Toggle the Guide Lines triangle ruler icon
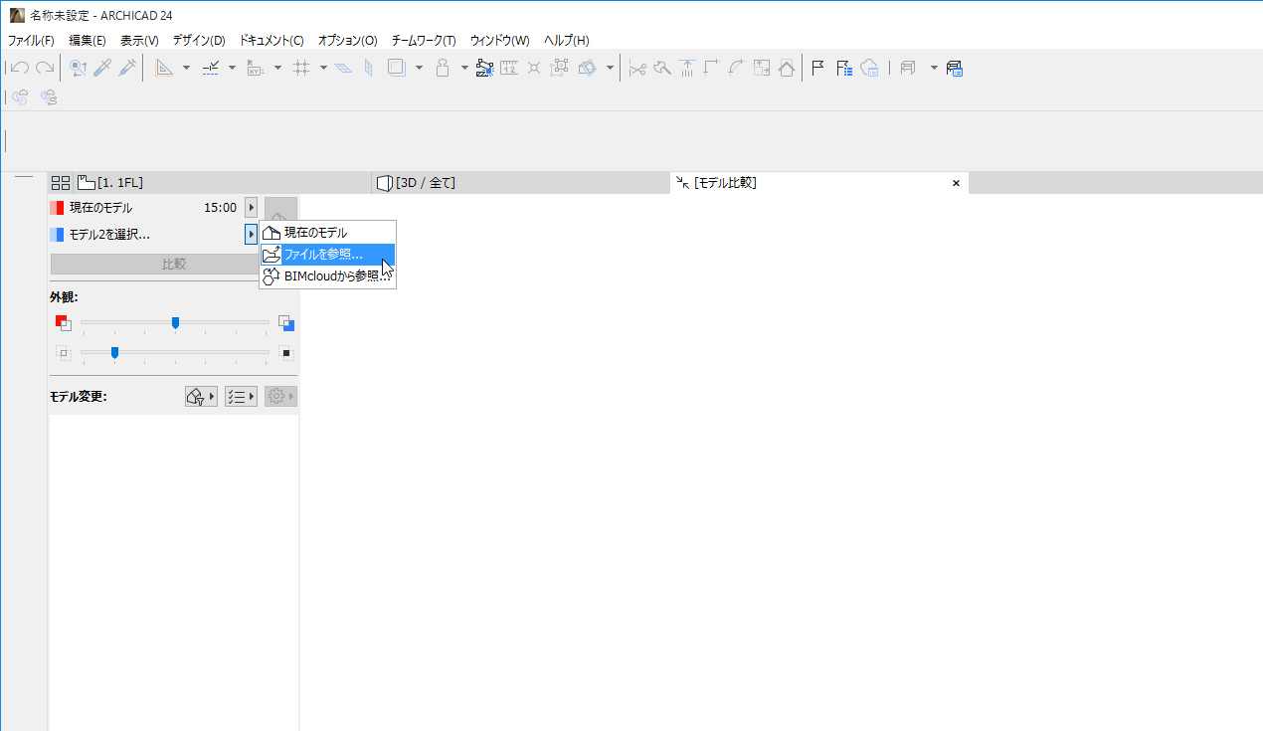 tap(164, 68)
